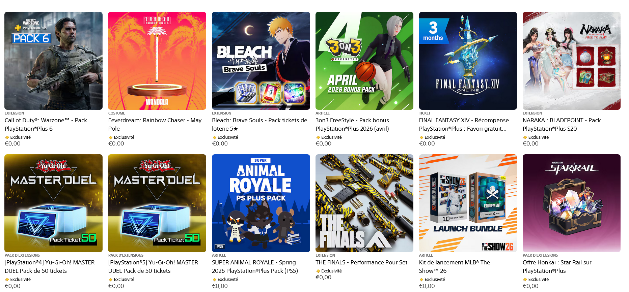Click PS Plus icon under THE FINALS listing
The height and width of the screenshot is (292, 629).
pos(318,271)
